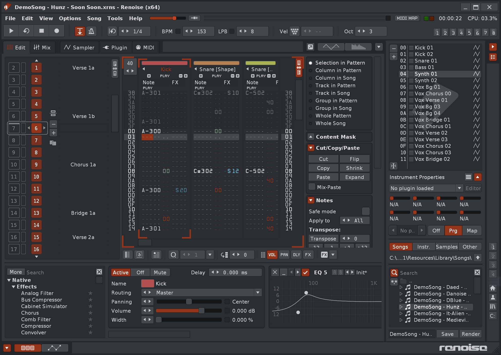Switch to the Plugin tab

[x=115, y=47]
